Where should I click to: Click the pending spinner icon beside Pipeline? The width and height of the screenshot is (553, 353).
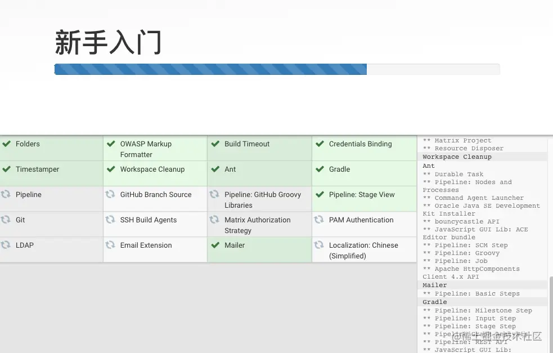[x=6, y=194]
